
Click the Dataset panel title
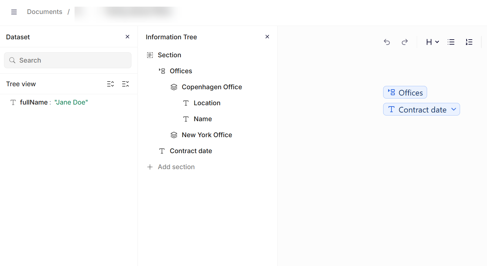18,37
